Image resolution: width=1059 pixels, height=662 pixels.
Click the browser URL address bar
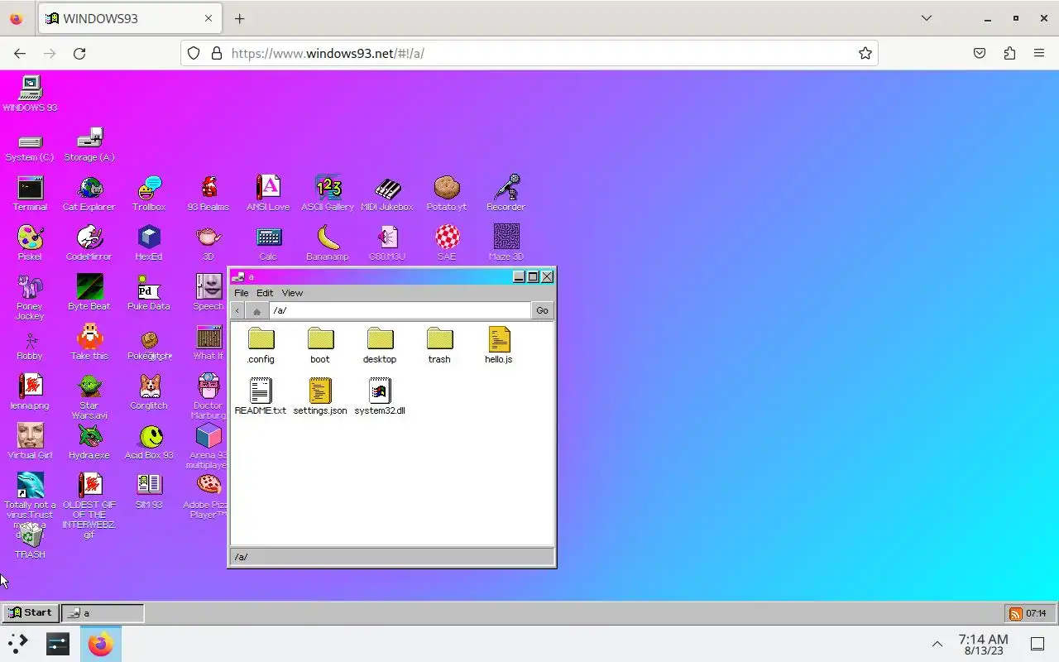[529, 53]
